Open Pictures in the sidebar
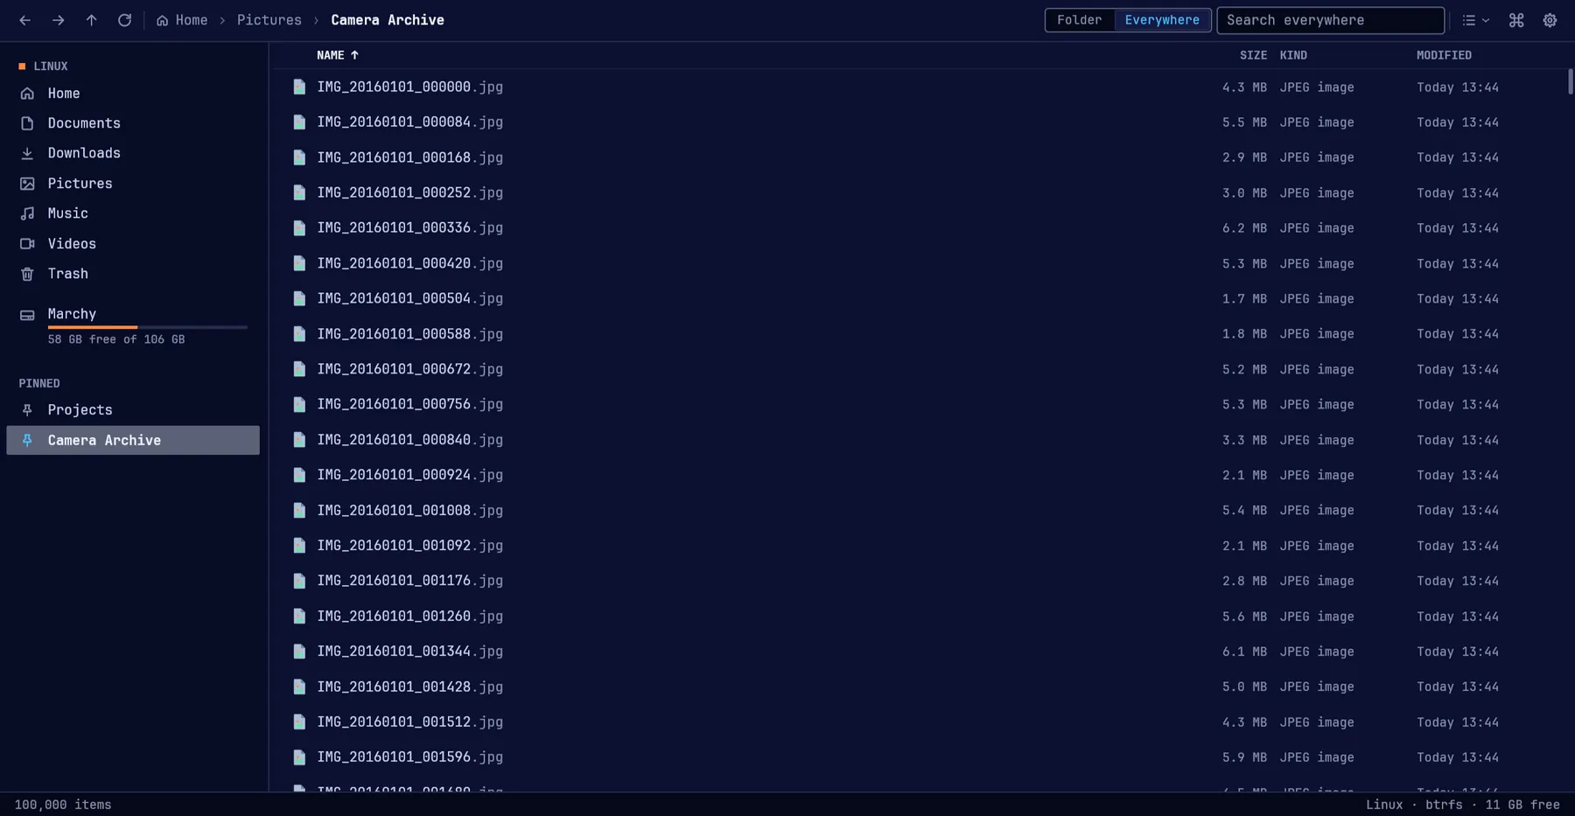The height and width of the screenshot is (816, 1575). click(x=133, y=184)
